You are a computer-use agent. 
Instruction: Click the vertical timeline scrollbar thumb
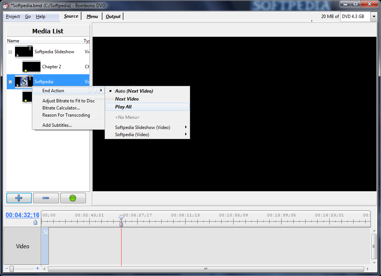[x=374, y=246]
